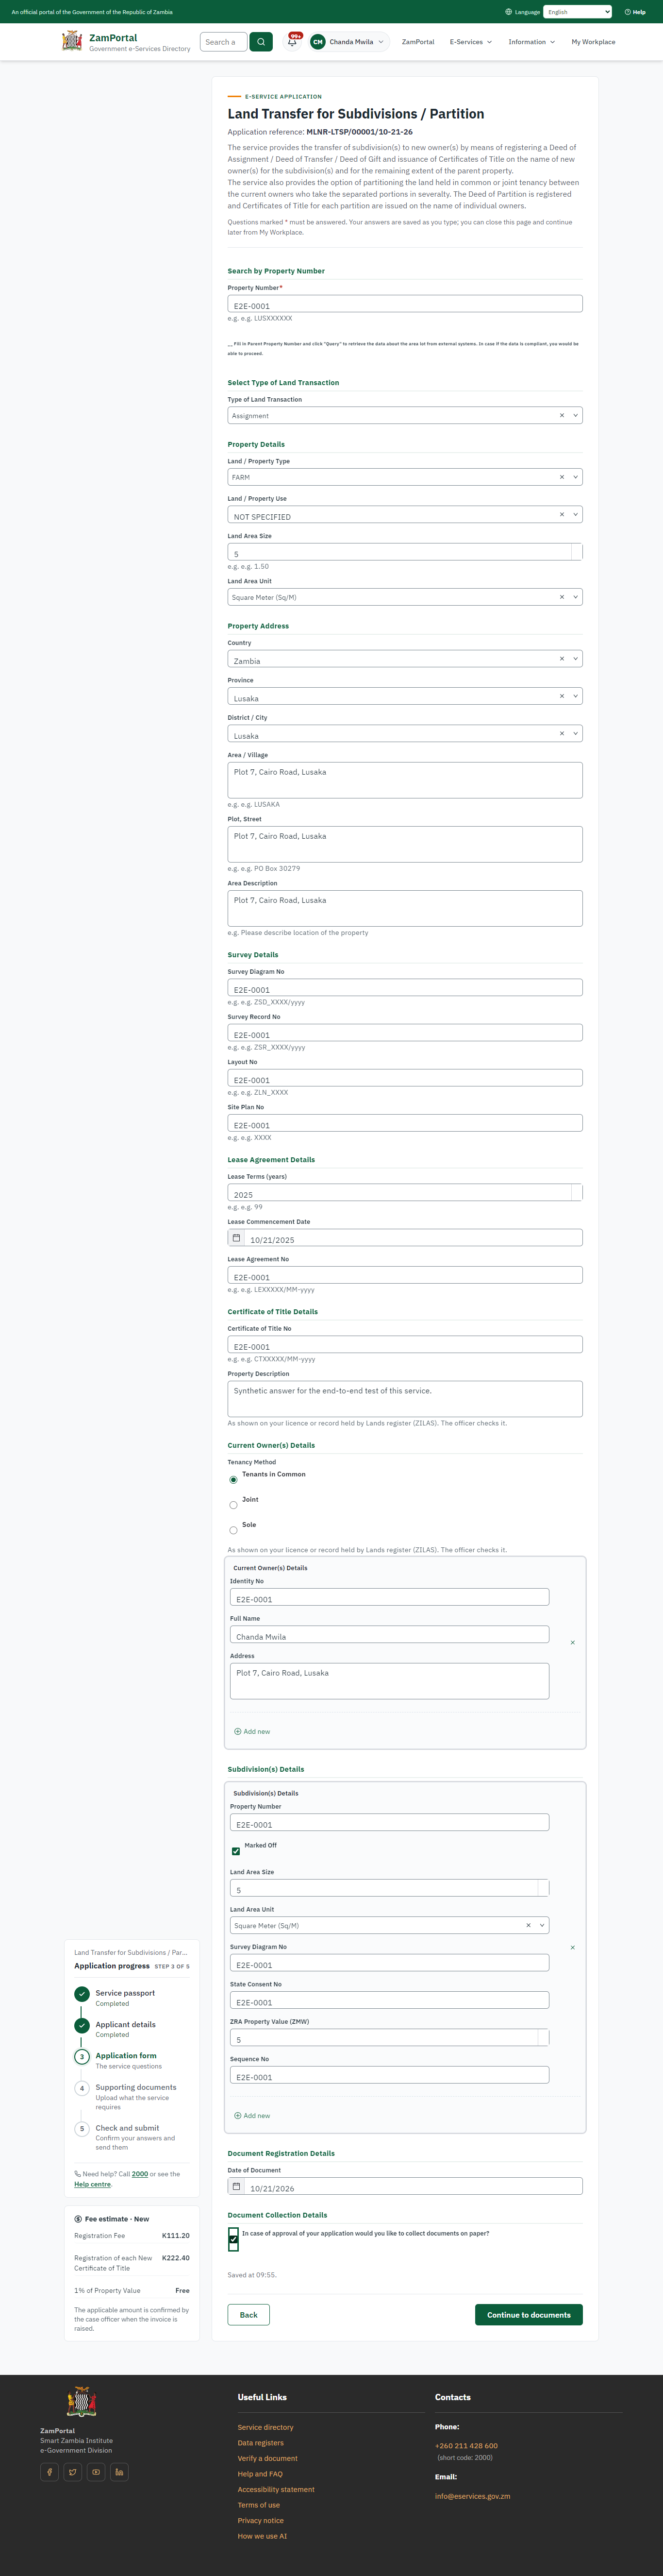The width and height of the screenshot is (663, 2576).
Task: Remove the Current Owner(s) Details entry
Action: (x=572, y=1642)
